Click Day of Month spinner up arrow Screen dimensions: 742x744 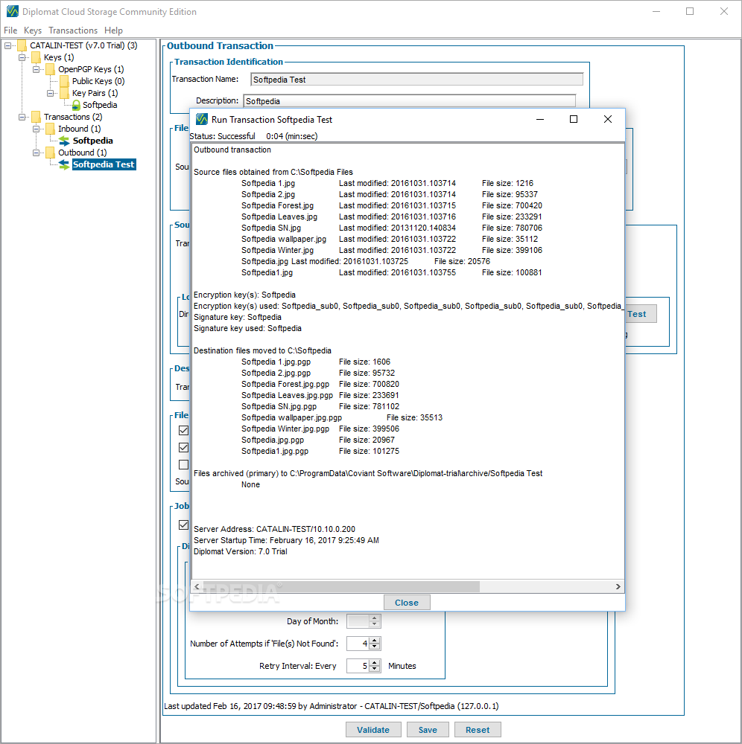click(x=374, y=618)
